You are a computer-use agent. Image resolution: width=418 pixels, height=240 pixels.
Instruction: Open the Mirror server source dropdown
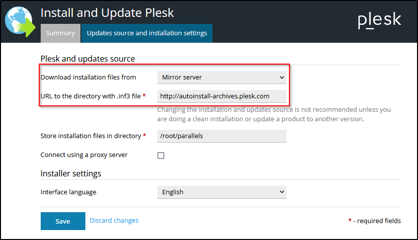(221, 78)
